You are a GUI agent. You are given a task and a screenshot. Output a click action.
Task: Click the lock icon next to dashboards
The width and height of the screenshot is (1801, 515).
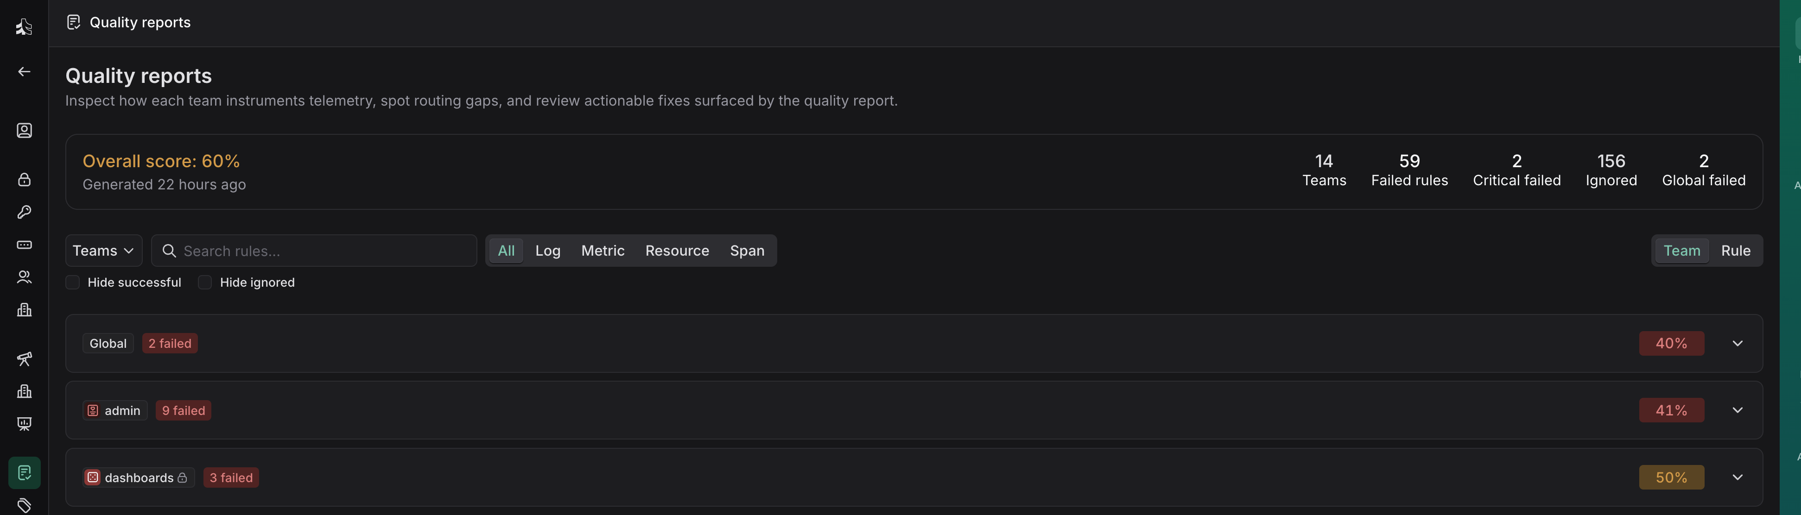point(183,478)
